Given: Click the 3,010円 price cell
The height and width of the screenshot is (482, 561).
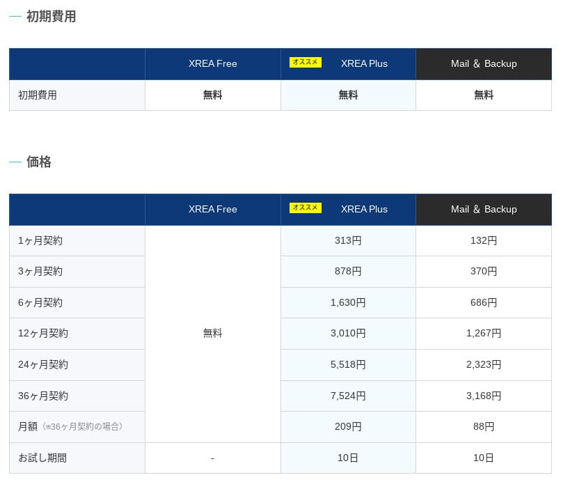Looking at the screenshot, I should [348, 334].
